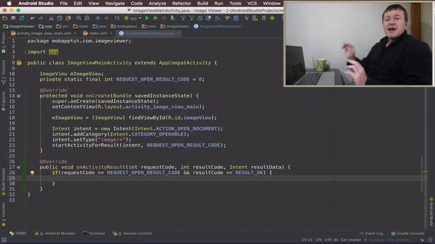This screenshot has height=244, width=435.
Task: Open the Navigate menu
Action: pyautogui.click(x=115, y=3)
